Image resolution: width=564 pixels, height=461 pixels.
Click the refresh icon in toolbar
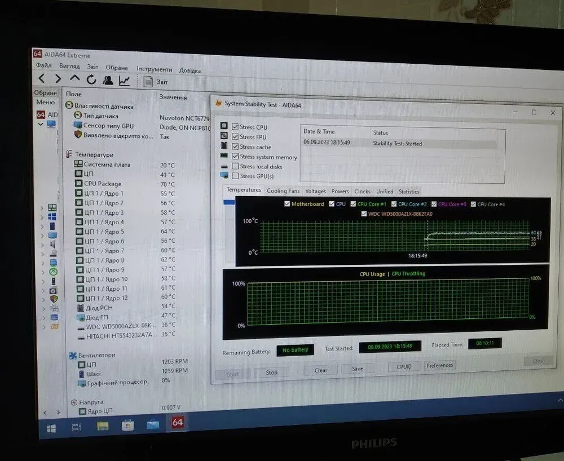coord(91,80)
